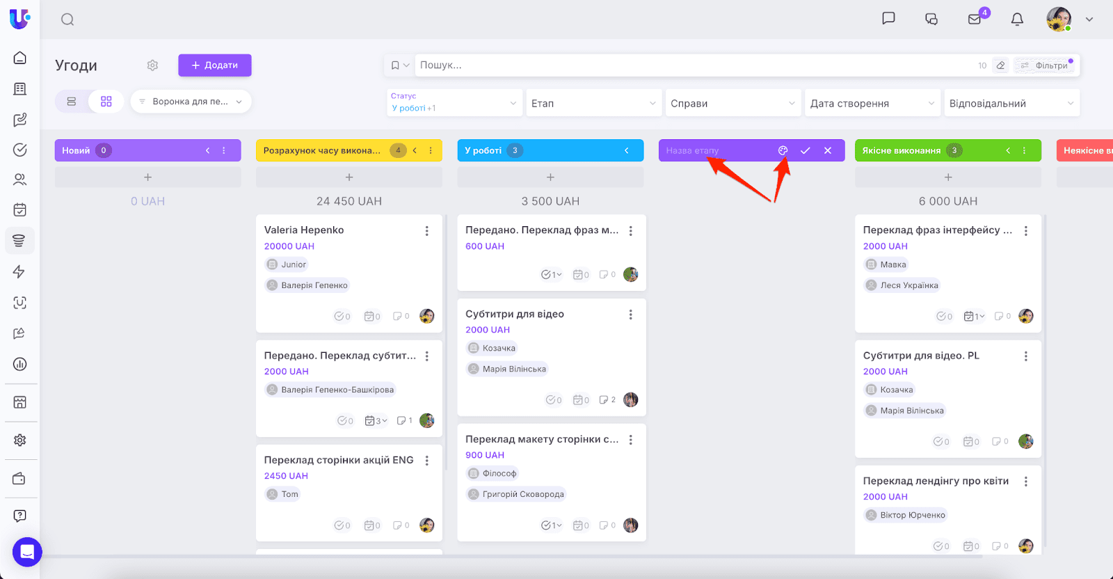
Task: Click the Пошук search field
Action: pos(696,65)
